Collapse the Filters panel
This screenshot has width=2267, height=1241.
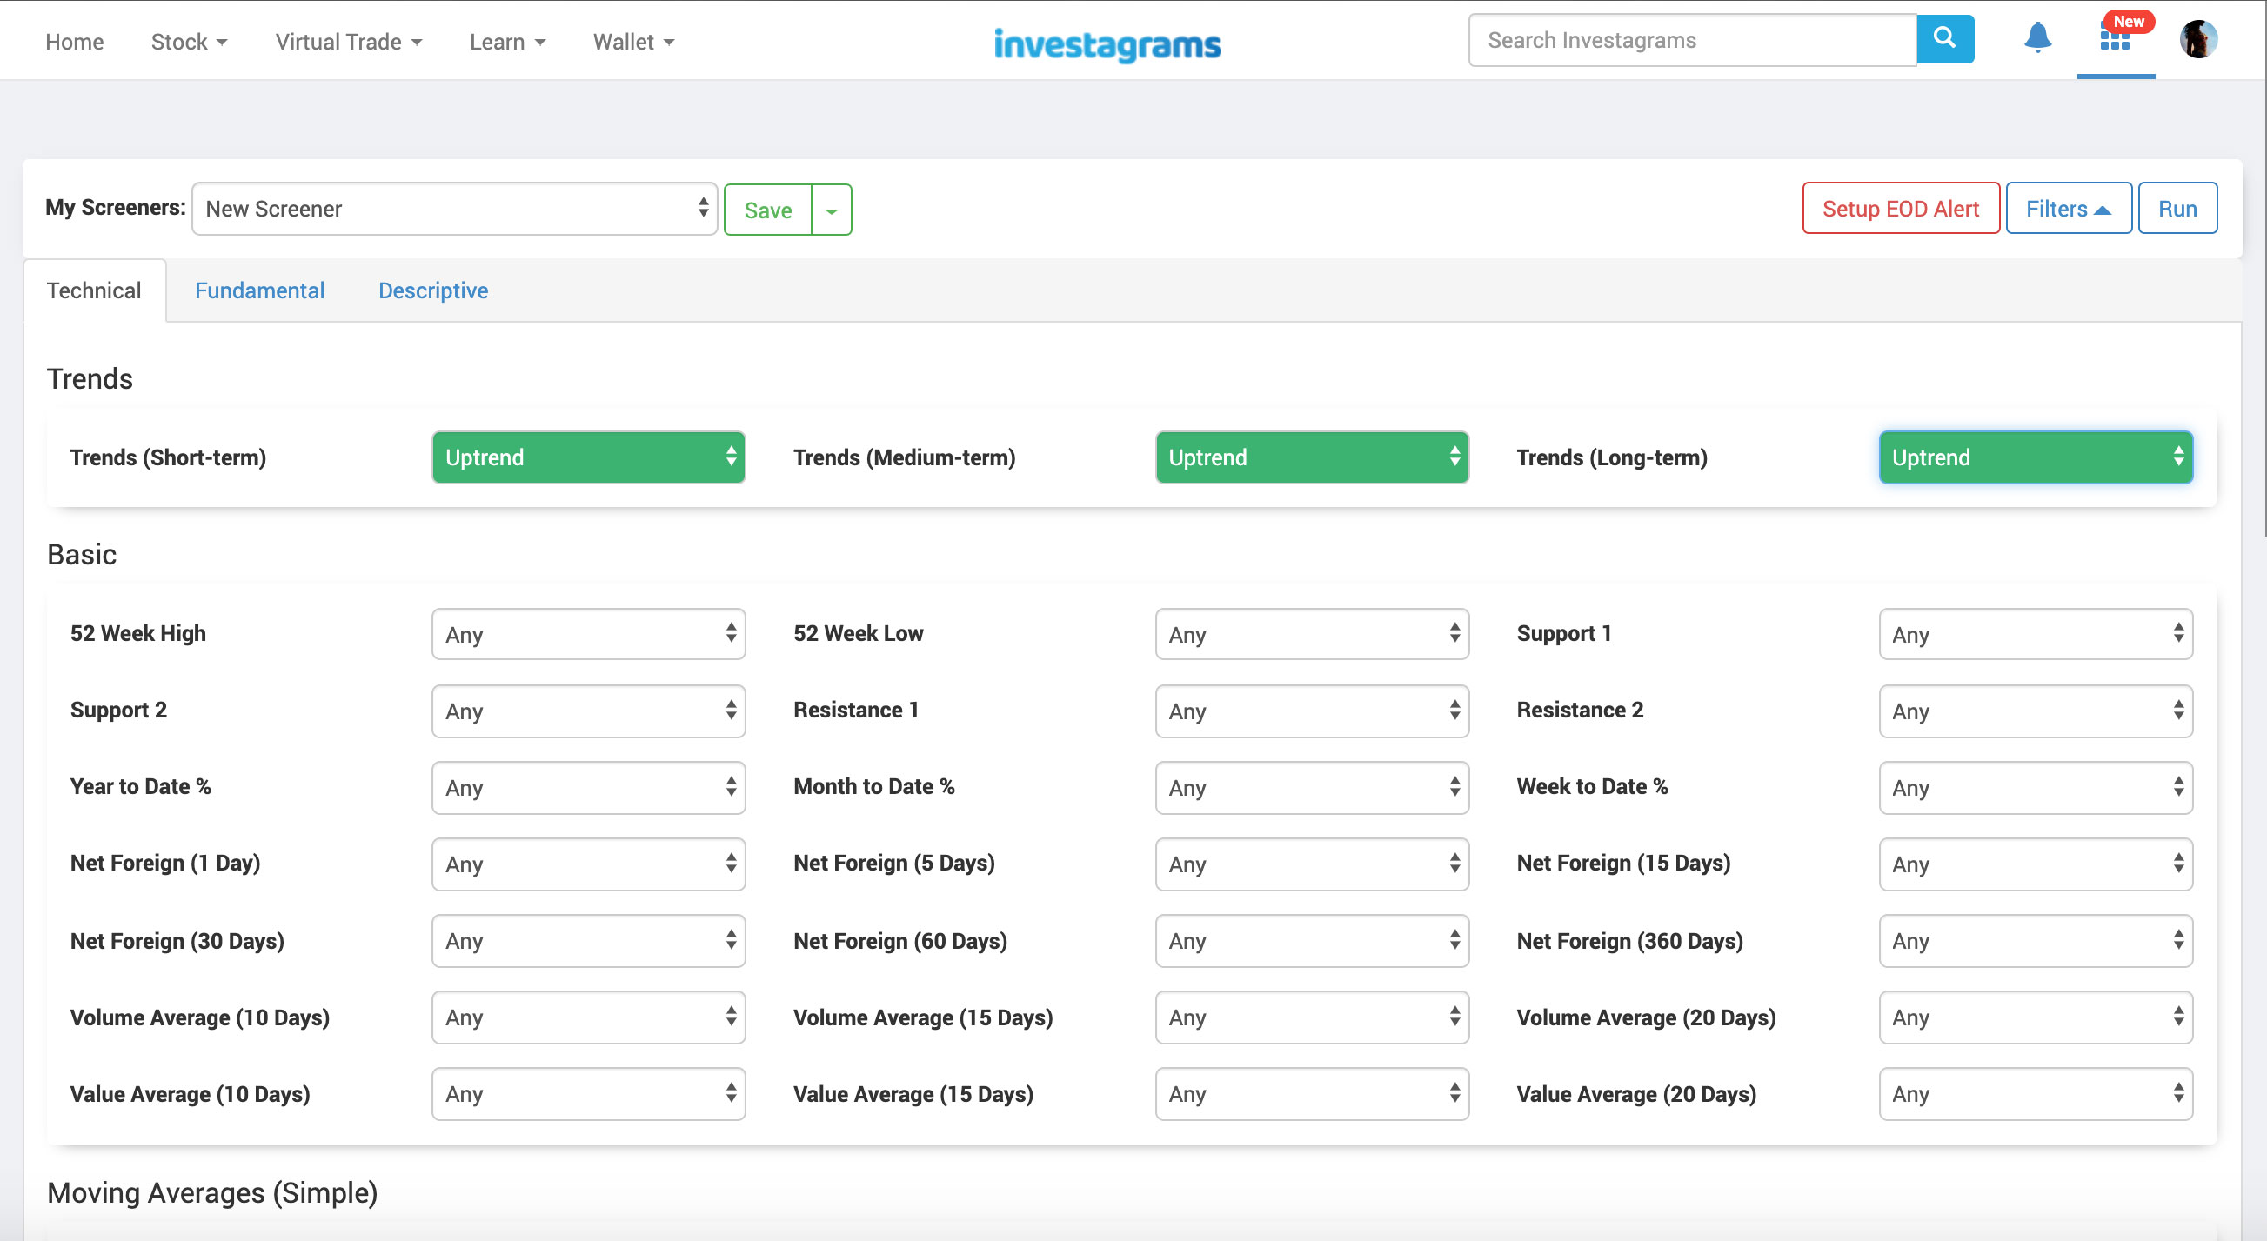tap(2068, 209)
